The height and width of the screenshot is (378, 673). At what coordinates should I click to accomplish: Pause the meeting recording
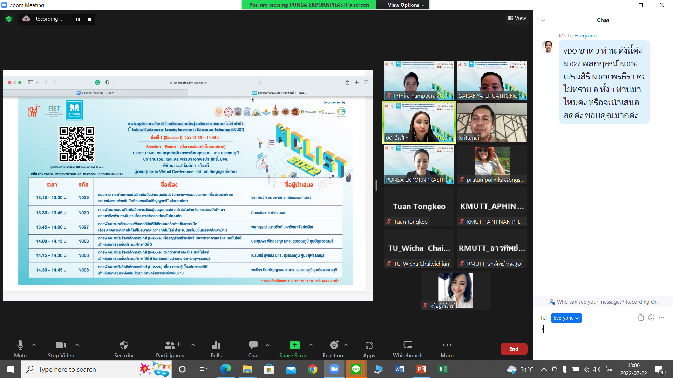[x=78, y=19]
